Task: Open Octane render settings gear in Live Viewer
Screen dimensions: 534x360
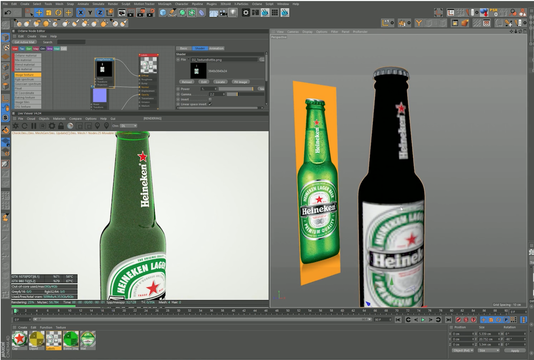Action: tap(52, 126)
